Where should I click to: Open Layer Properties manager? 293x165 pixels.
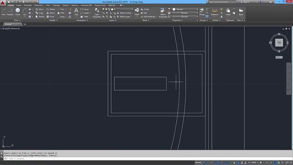pos(97,13)
